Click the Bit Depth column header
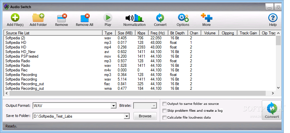Image resolution: width=290 pixels, height=133 pixels. [178, 33]
